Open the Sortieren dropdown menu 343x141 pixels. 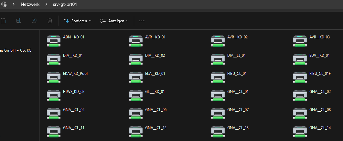tap(78, 21)
